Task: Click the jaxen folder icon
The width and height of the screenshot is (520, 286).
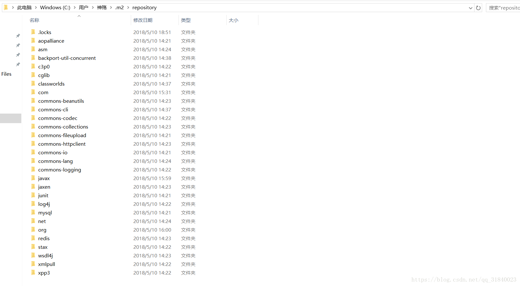Action: [x=33, y=186]
